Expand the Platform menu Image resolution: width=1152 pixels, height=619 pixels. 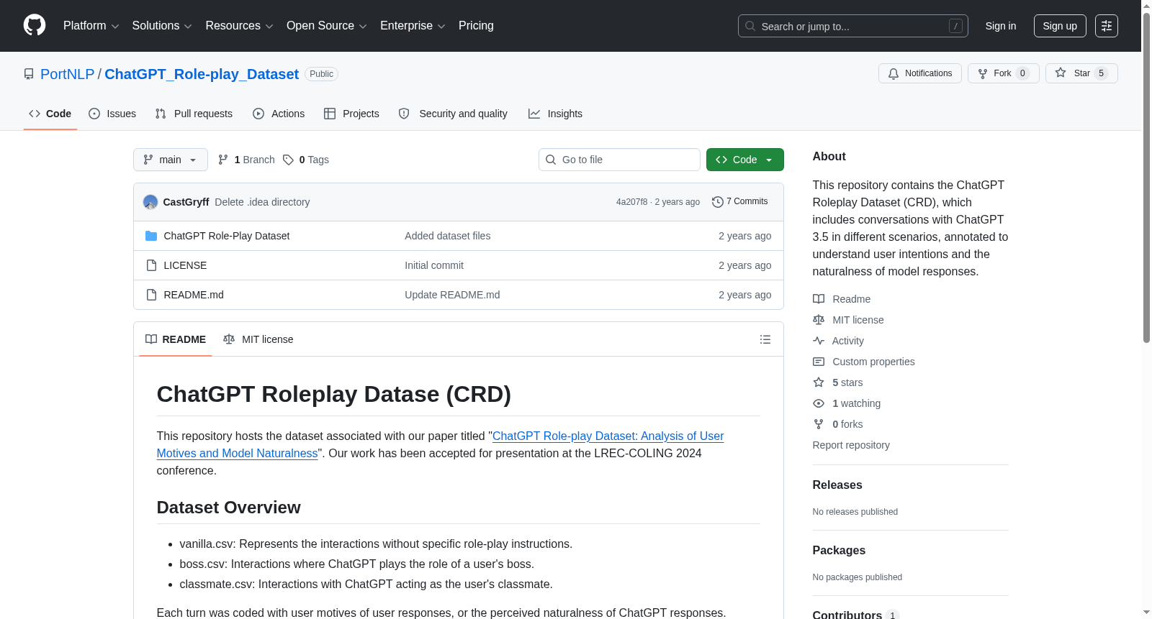[x=91, y=26]
